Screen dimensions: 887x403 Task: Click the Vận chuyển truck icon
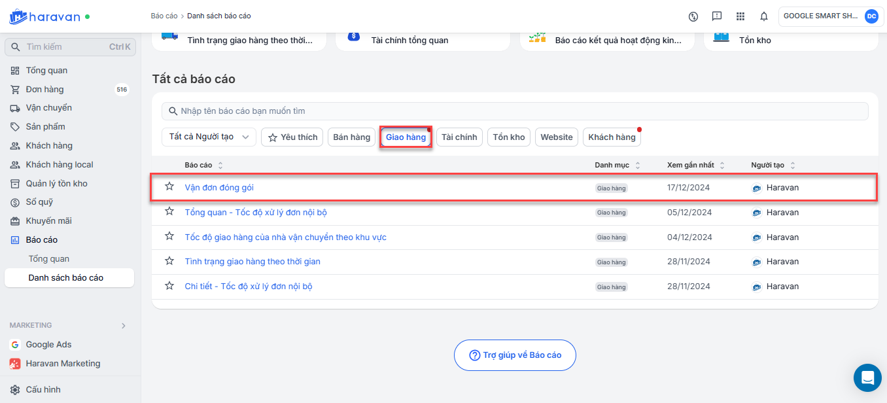tap(15, 108)
